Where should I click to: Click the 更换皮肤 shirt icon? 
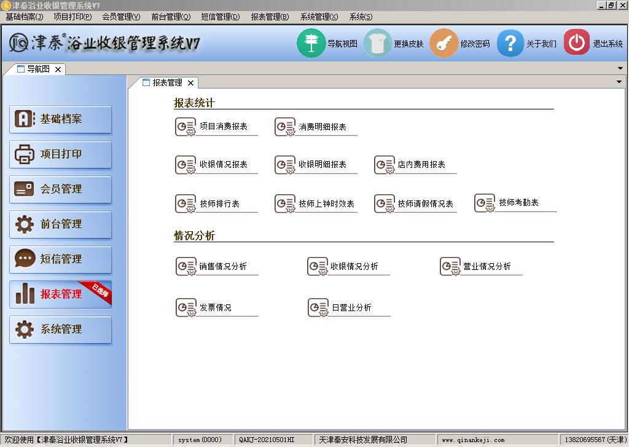pos(377,44)
